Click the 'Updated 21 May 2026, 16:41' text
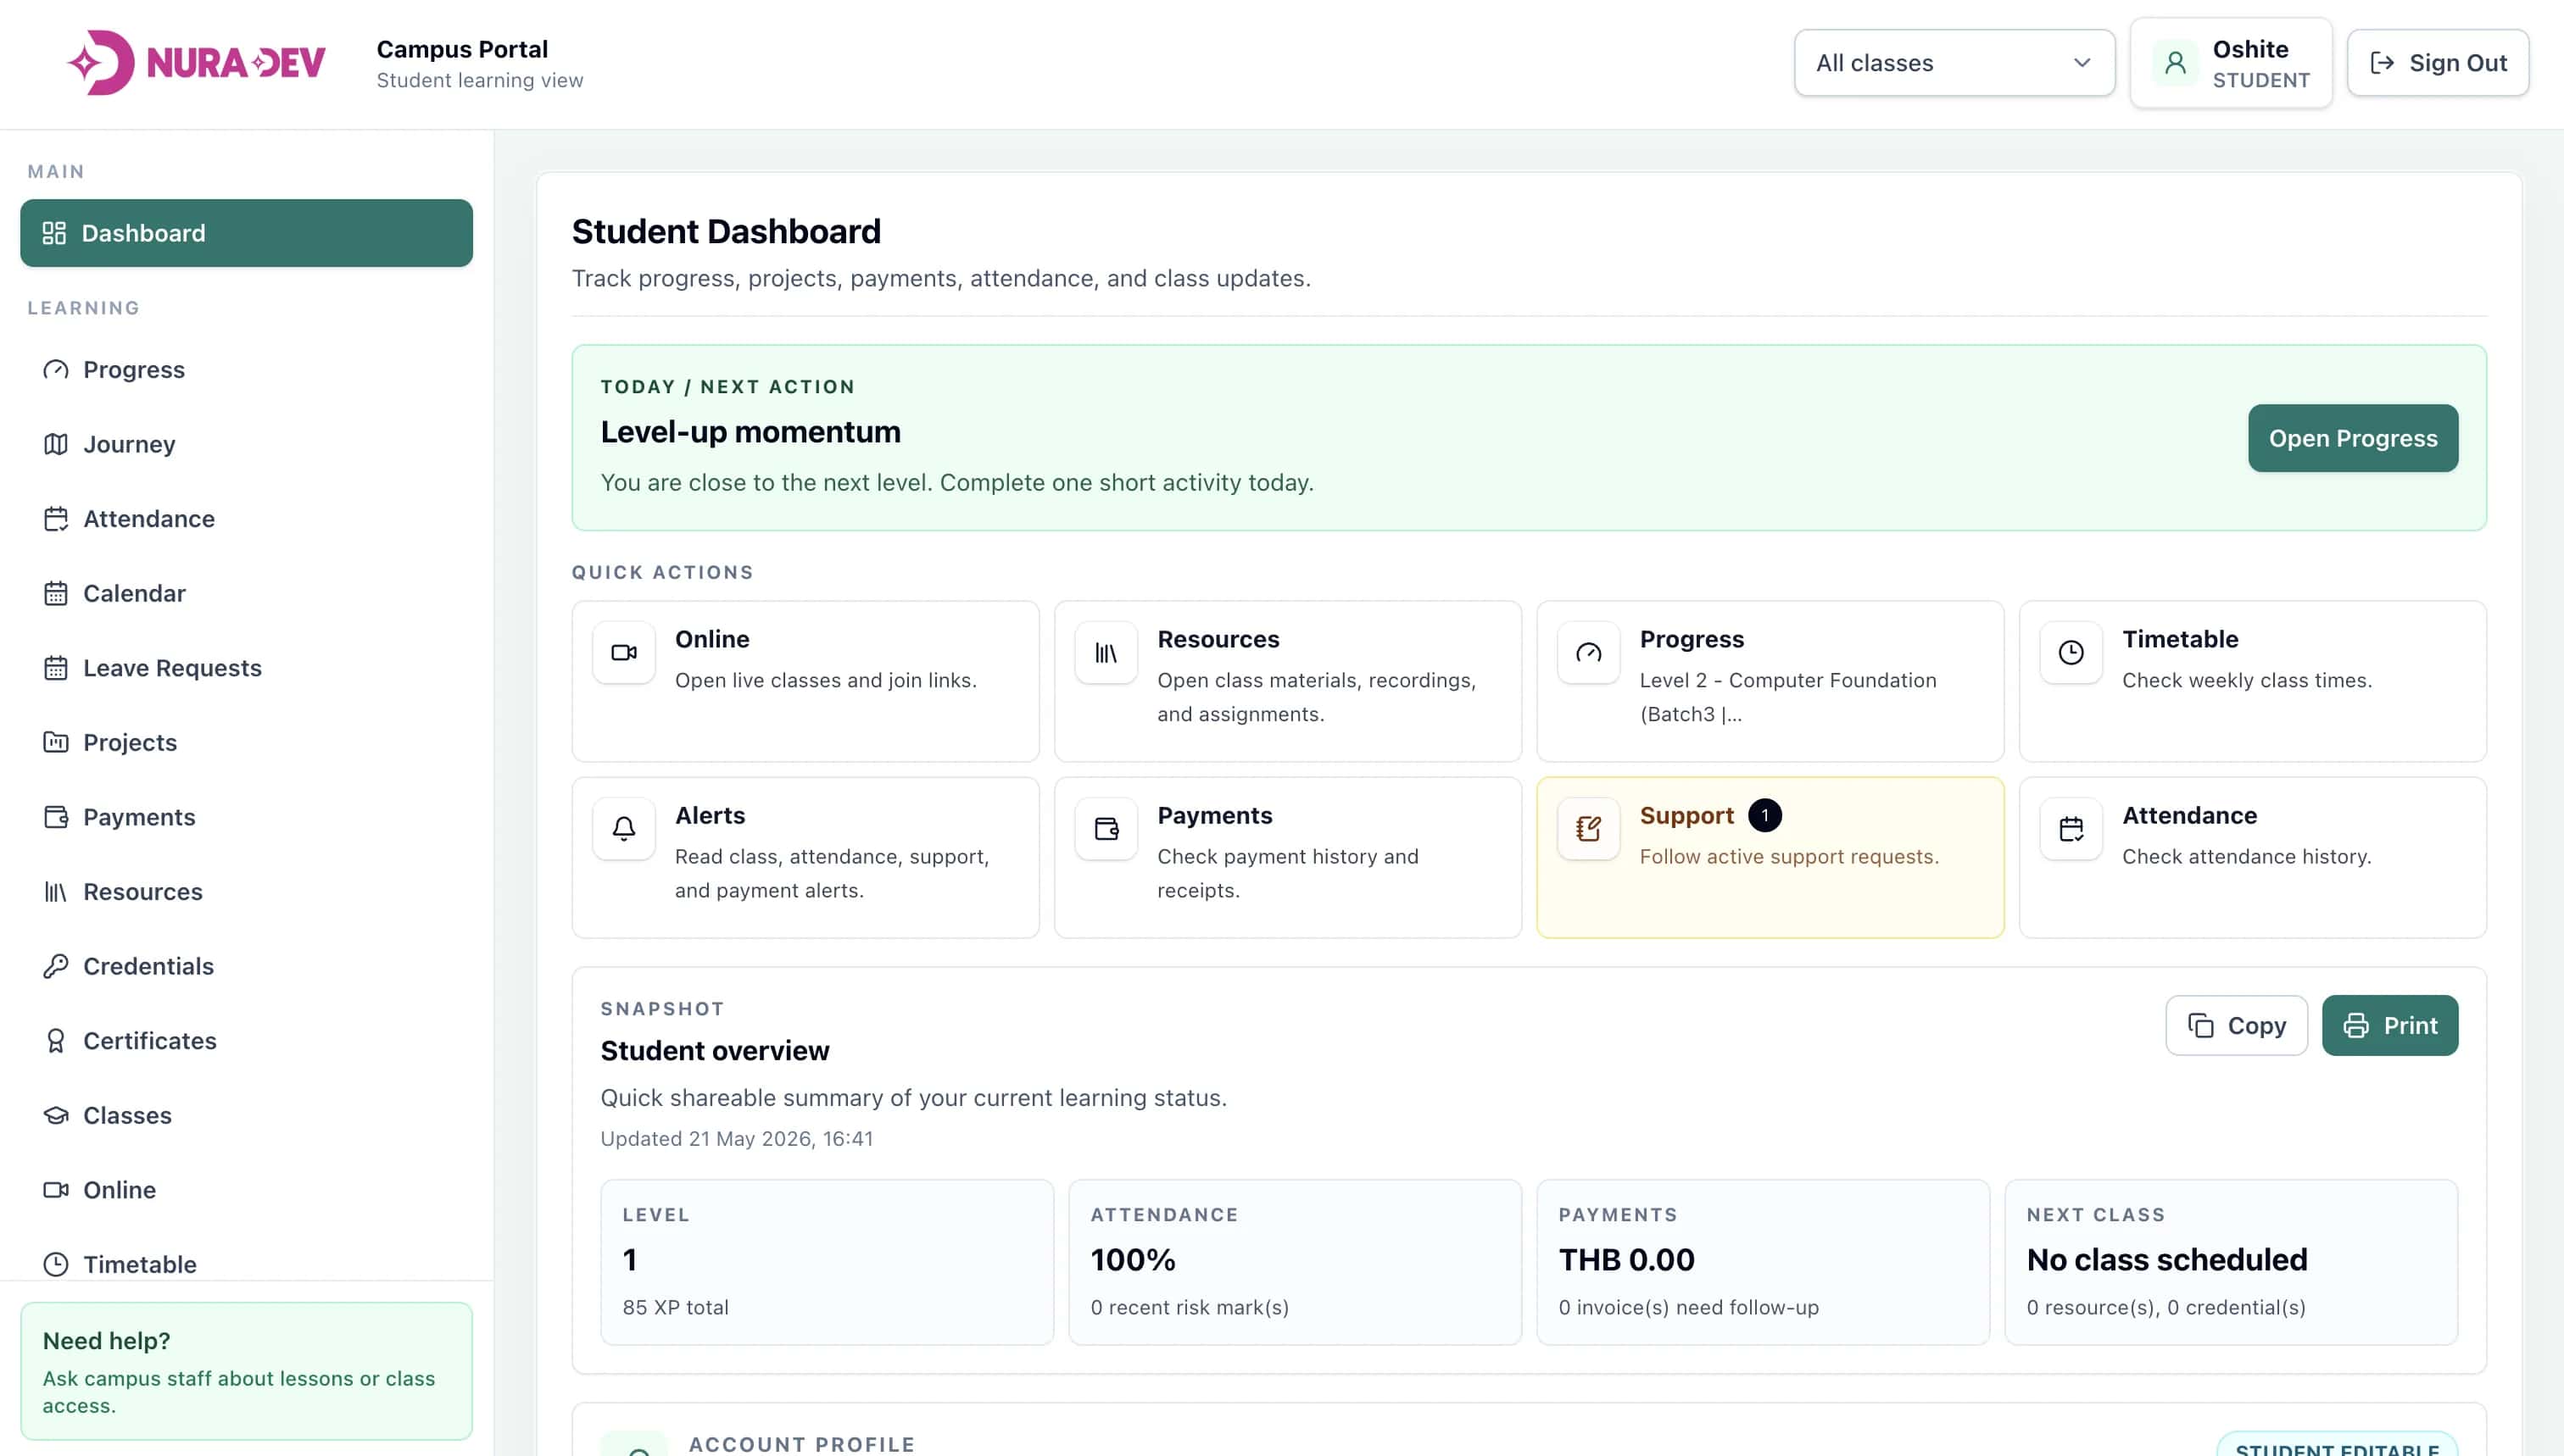The width and height of the screenshot is (2564, 1456). pos(736,1139)
